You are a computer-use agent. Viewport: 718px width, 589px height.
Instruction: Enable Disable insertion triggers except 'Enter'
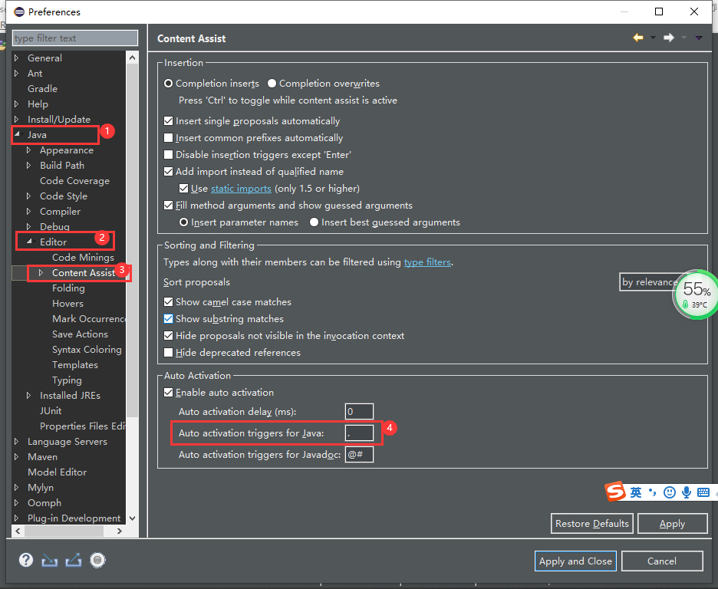(x=169, y=155)
